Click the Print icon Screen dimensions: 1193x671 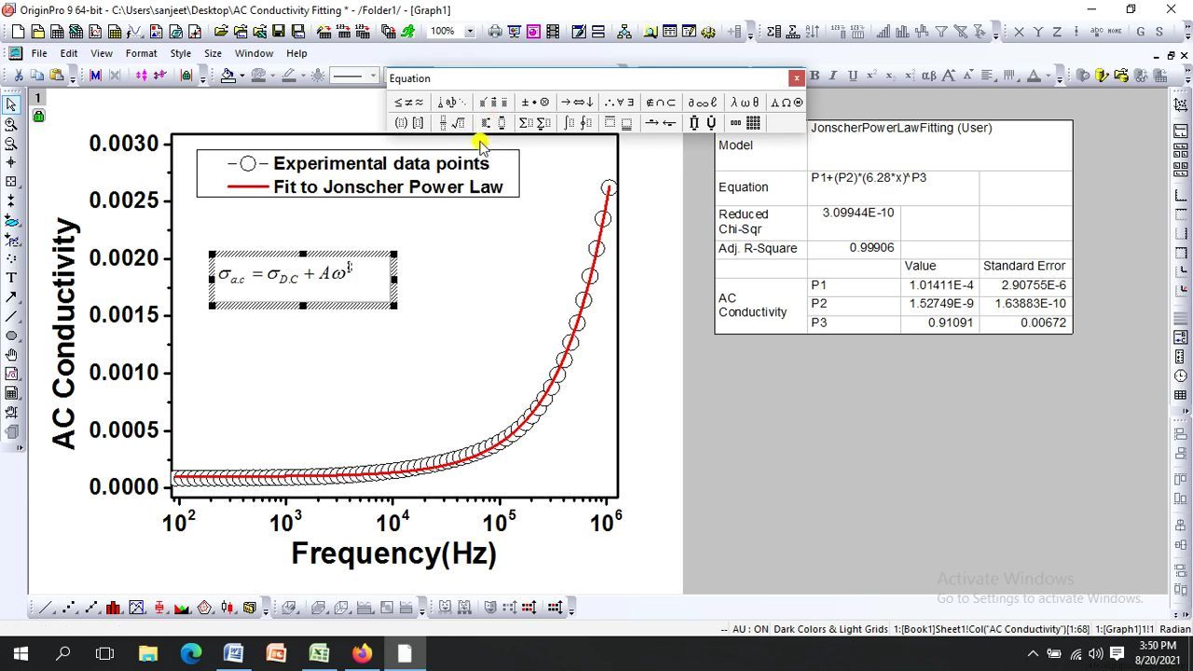[495, 31]
